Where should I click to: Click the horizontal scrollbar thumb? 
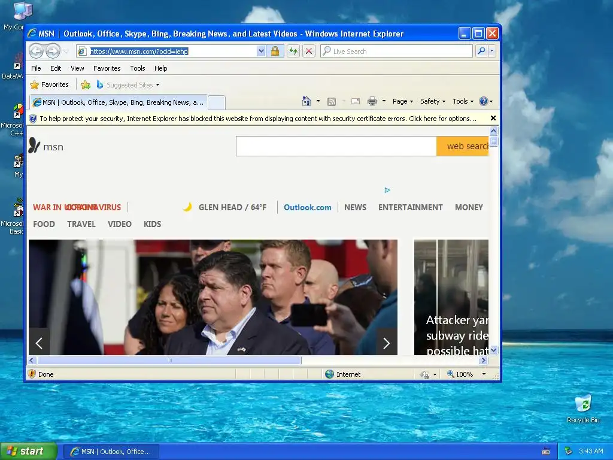[169, 360]
